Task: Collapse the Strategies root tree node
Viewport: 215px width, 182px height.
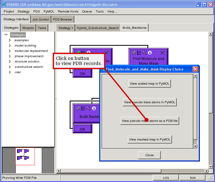Action: pos(6,35)
